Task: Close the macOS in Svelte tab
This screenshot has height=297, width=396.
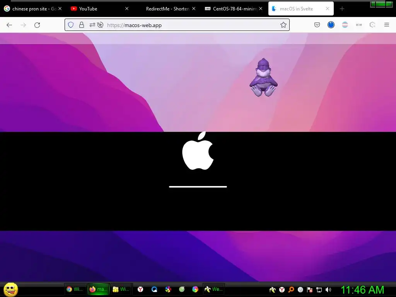Action: [x=328, y=9]
